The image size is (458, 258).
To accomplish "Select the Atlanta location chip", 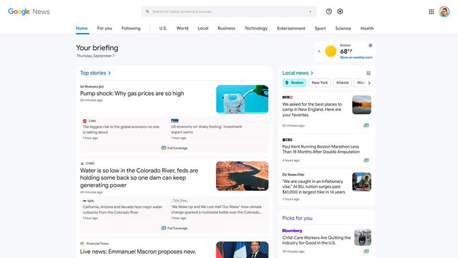I will [x=342, y=83].
